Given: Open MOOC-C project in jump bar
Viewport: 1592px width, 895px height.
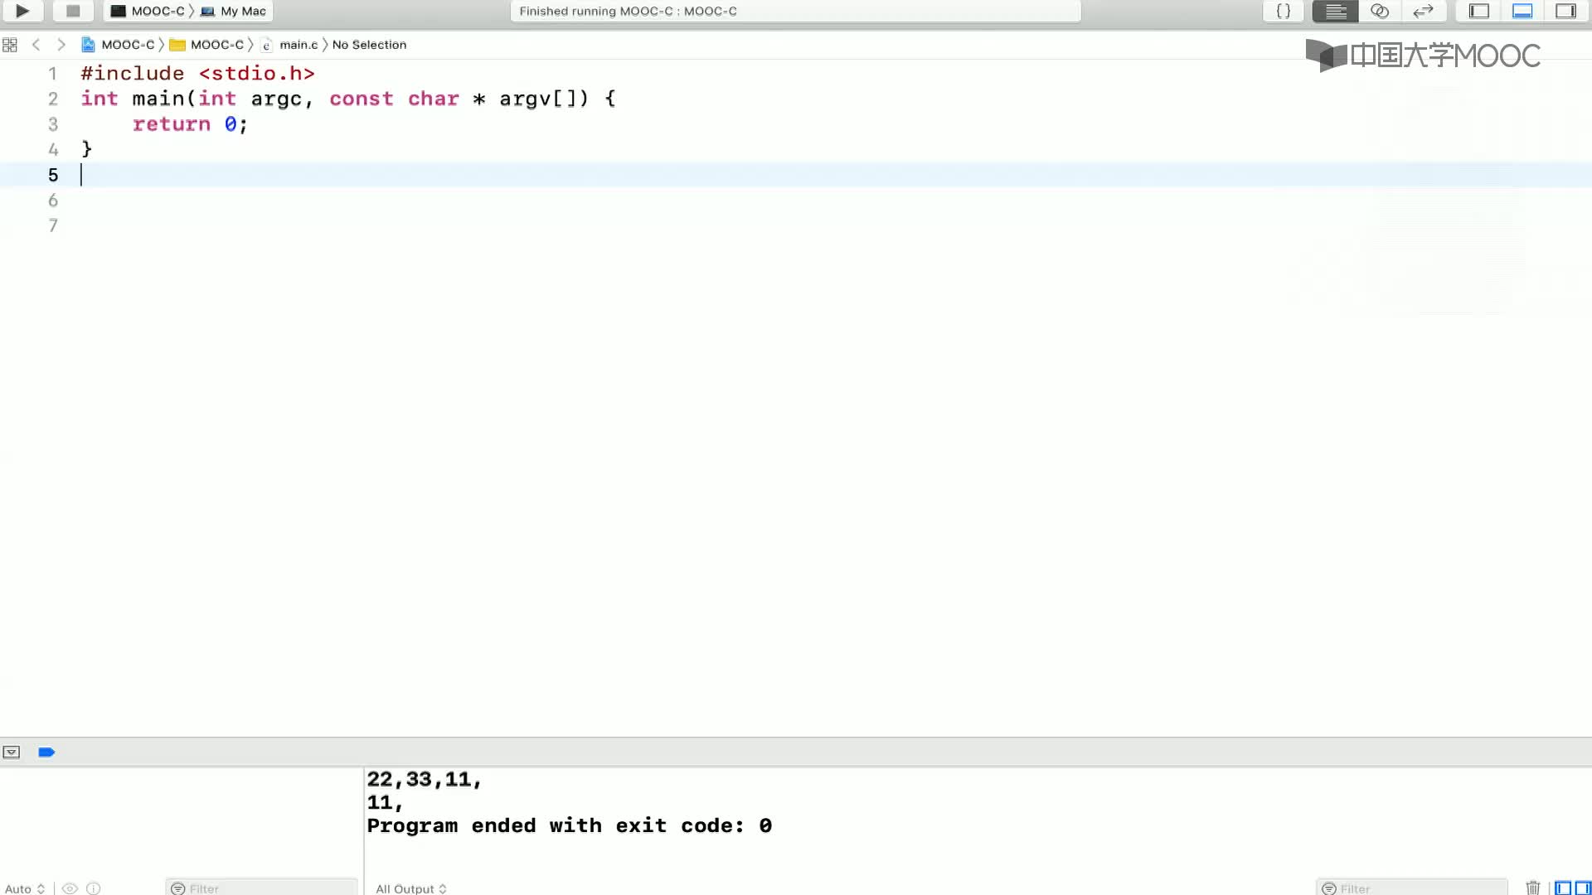Looking at the screenshot, I should tap(118, 45).
